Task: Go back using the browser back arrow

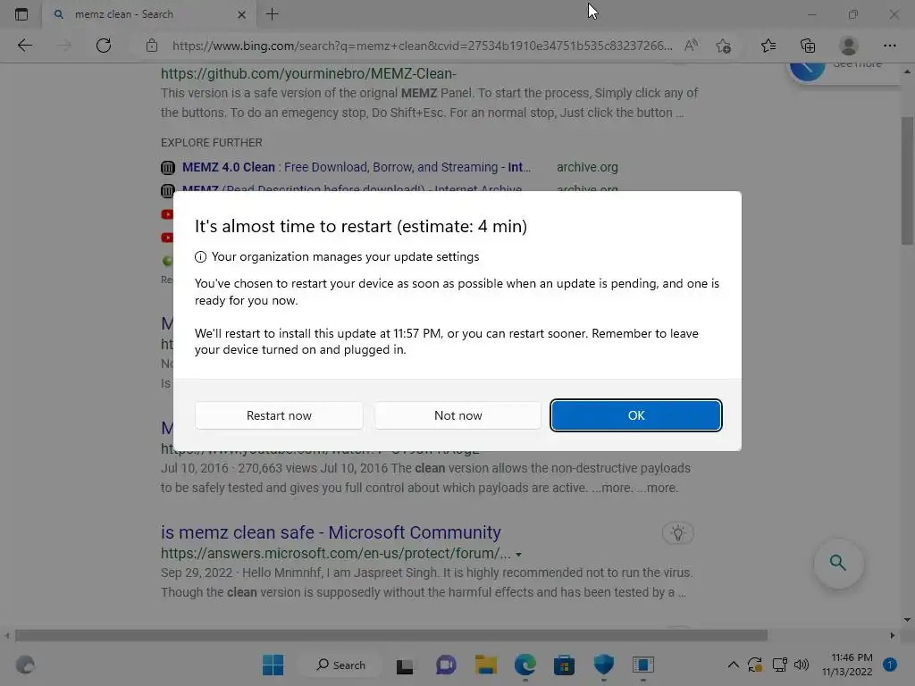Action: pos(24,46)
